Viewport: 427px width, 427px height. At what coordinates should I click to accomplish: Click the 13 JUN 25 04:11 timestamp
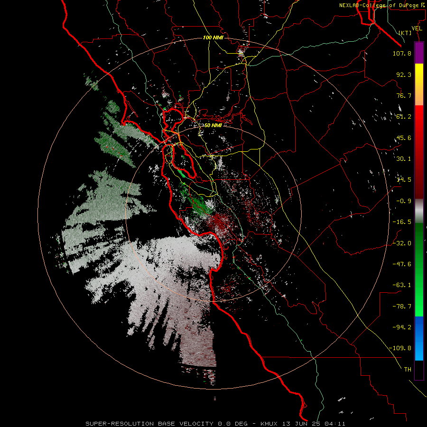pyautogui.click(x=314, y=424)
